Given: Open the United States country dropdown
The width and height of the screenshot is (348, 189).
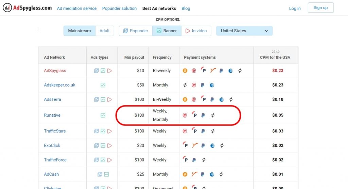Looking at the screenshot, I should tap(244, 31).
